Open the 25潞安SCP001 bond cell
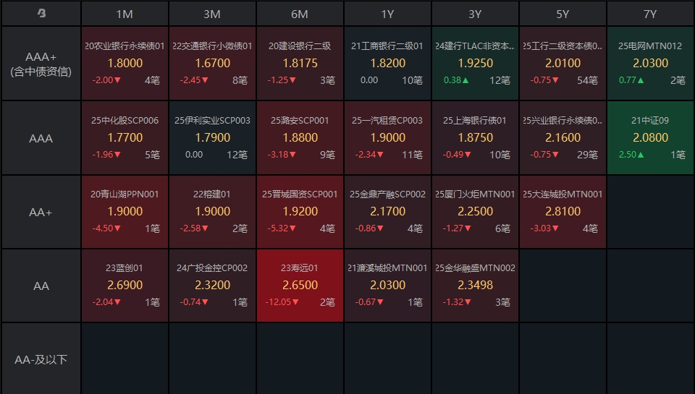Image resolution: width=695 pixels, height=394 pixels. 300,137
